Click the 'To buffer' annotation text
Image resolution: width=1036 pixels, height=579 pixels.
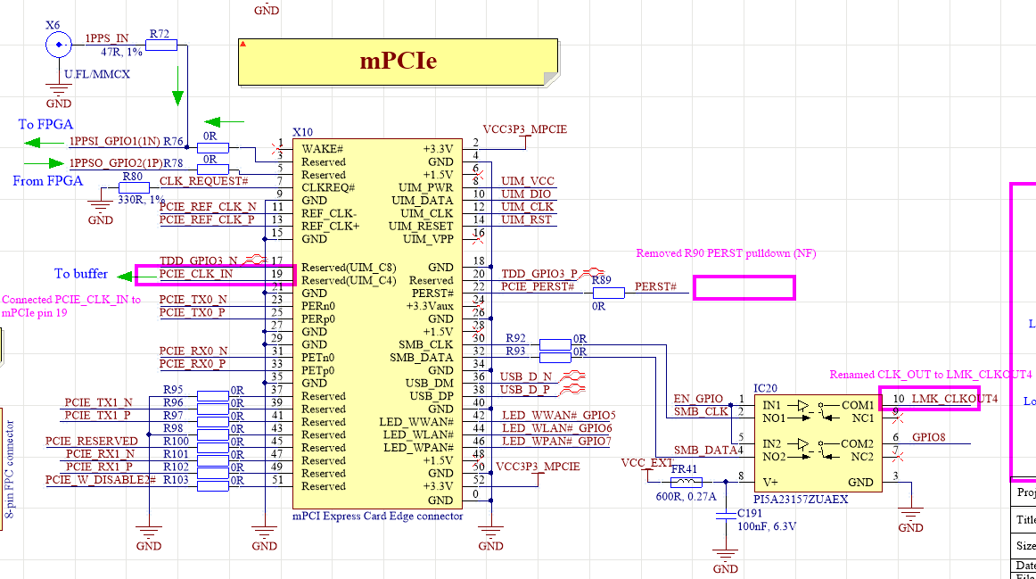[x=81, y=273]
